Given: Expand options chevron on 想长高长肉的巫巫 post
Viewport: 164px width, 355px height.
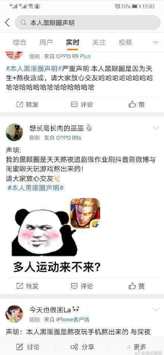Looking at the screenshot, I should point(156,128).
